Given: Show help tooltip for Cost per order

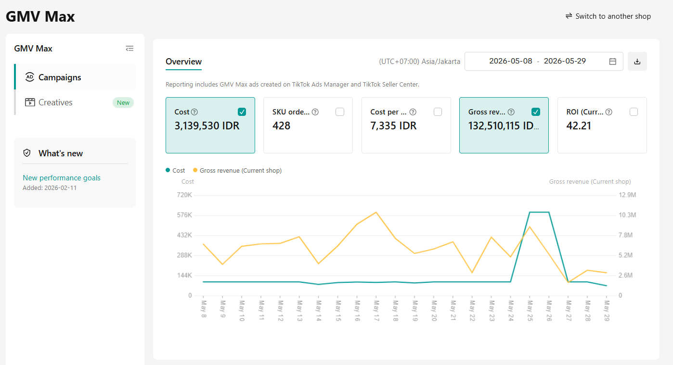Looking at the screenshot, I should point(413,112).
